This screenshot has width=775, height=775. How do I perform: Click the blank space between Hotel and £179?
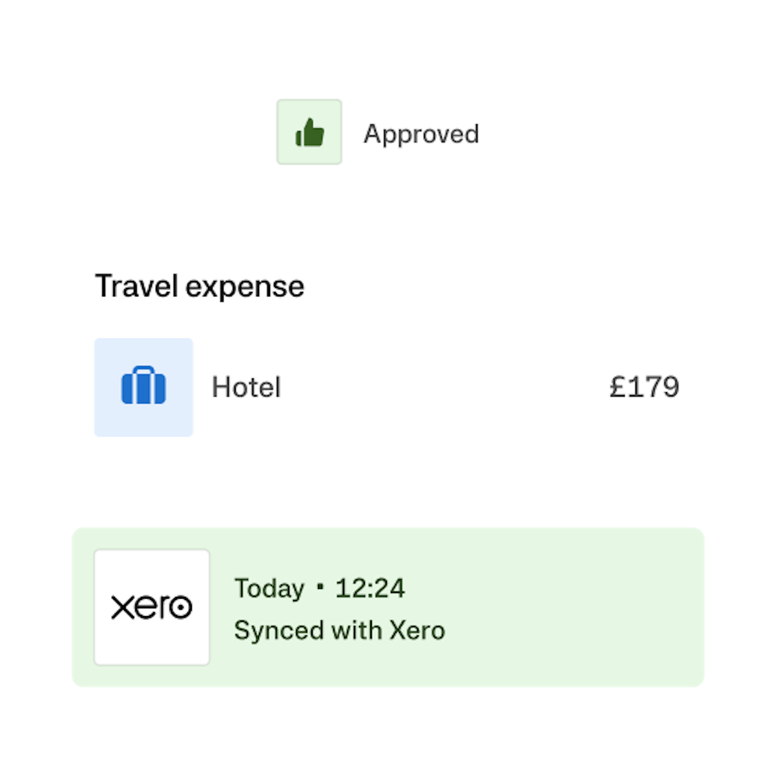pyautogui.click(x=446, y=387)
